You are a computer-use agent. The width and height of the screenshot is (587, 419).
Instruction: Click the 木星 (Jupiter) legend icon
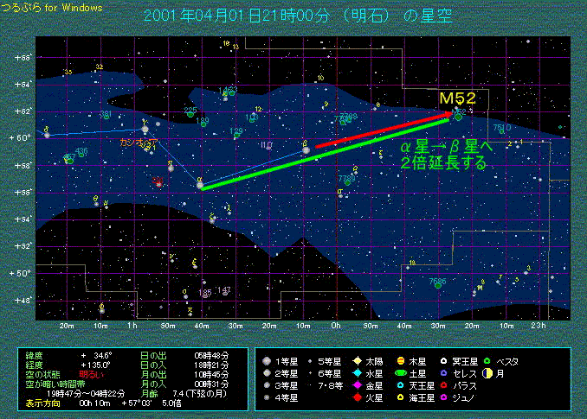403,360
